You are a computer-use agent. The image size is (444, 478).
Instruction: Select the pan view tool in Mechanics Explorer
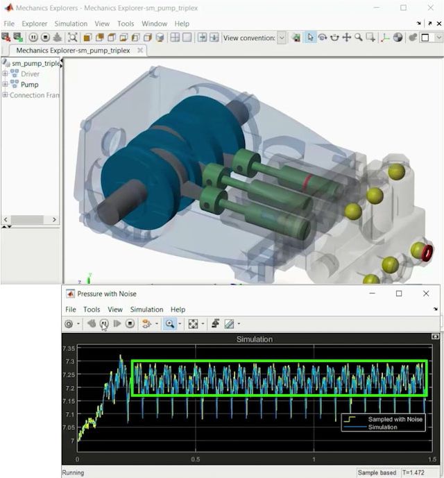point(346,37)
